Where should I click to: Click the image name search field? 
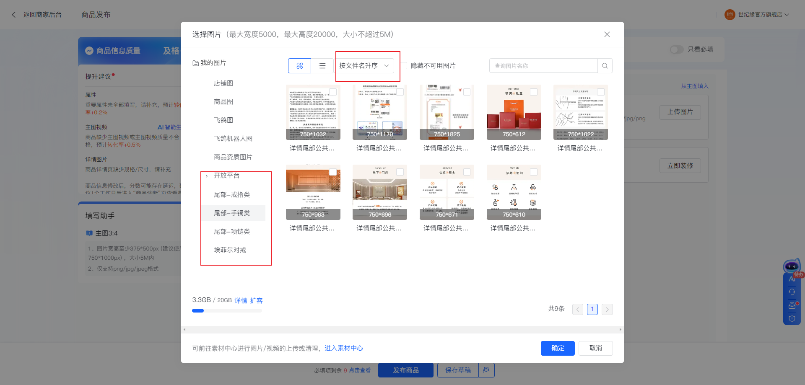[543, 66]
